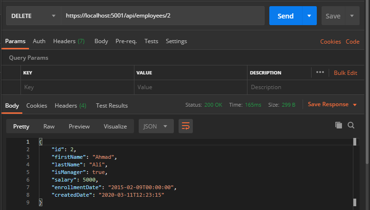The width and height of the screenshot is (370, 210).
Task: Select Pretty view mode
Action: (21, 126)
